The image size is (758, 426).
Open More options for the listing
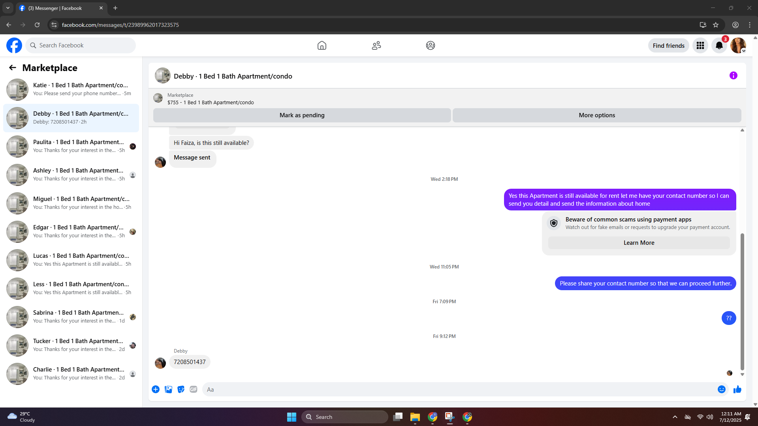click(597, 115)
